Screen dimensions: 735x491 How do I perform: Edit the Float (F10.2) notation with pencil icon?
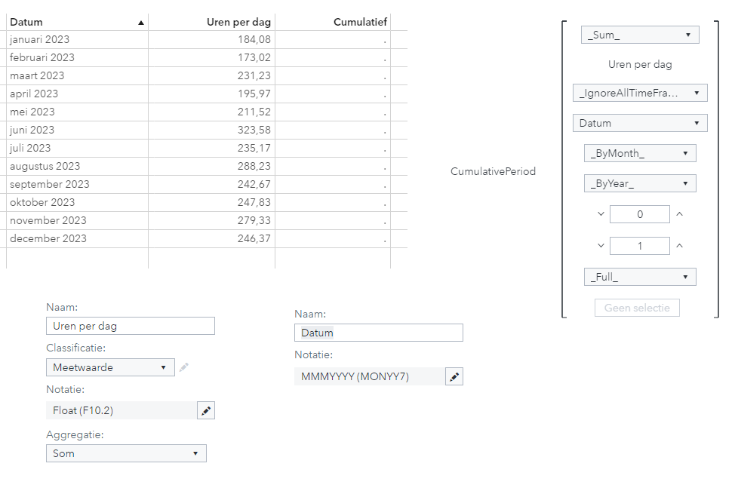click(206, 410)
